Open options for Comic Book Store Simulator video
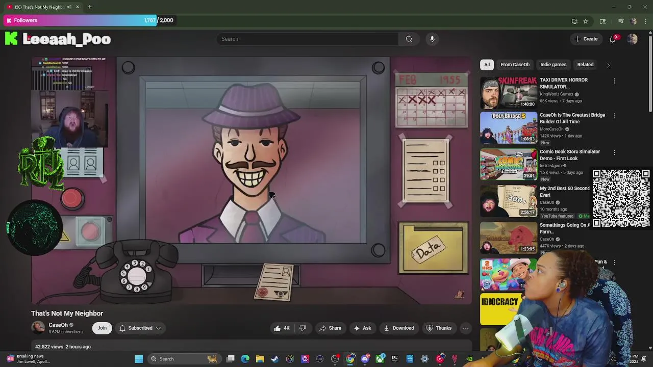Screen dimensions: 653x367 [614, 152]
